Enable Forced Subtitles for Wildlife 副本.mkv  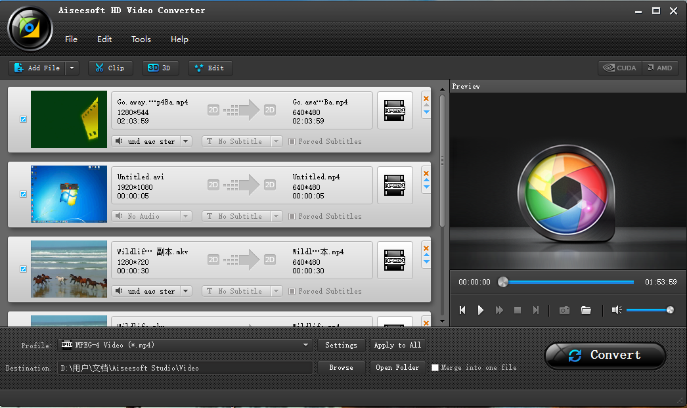click(292, 292)
